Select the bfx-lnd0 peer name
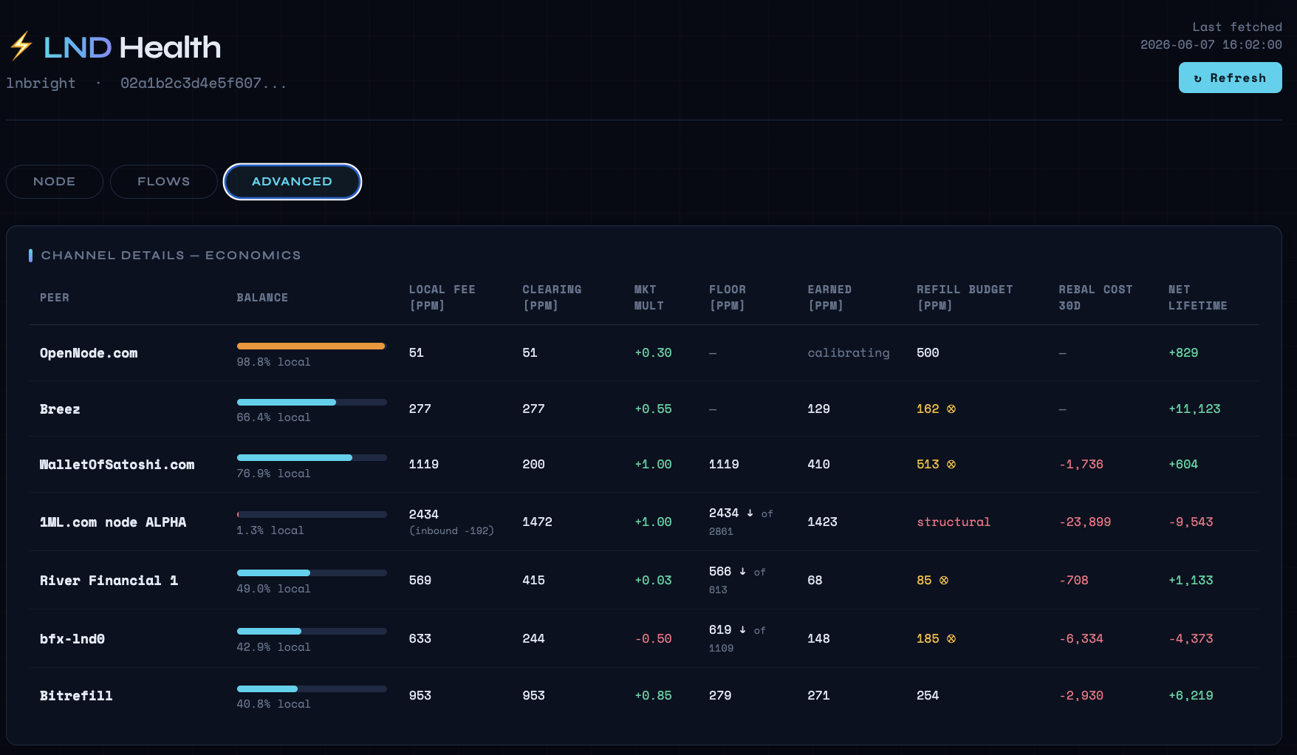 click(x=72, y=639)
